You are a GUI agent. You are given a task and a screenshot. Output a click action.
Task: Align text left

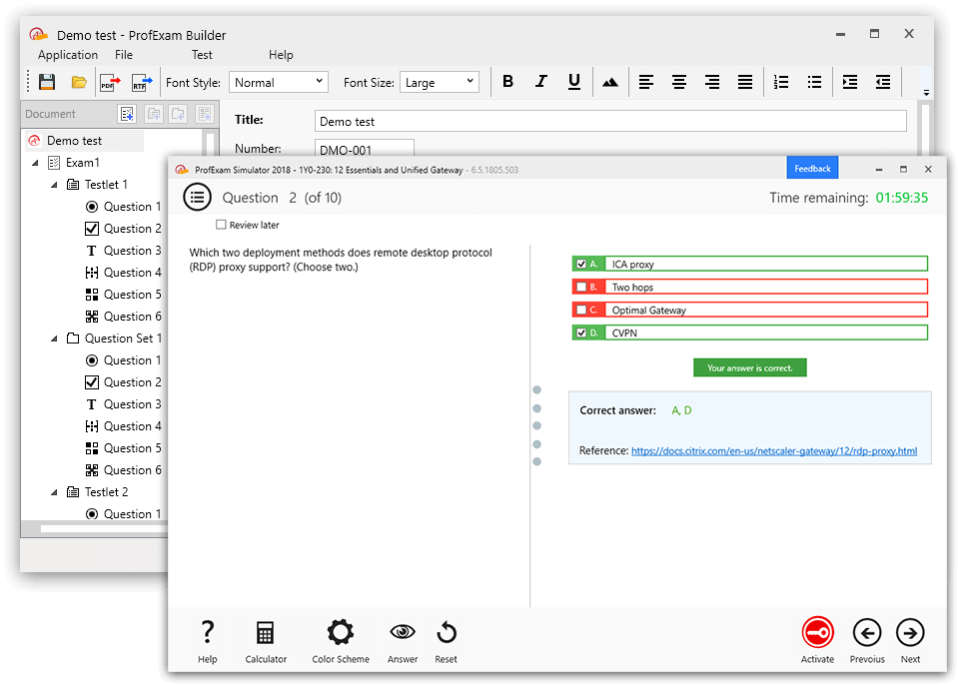coord(645,82)
